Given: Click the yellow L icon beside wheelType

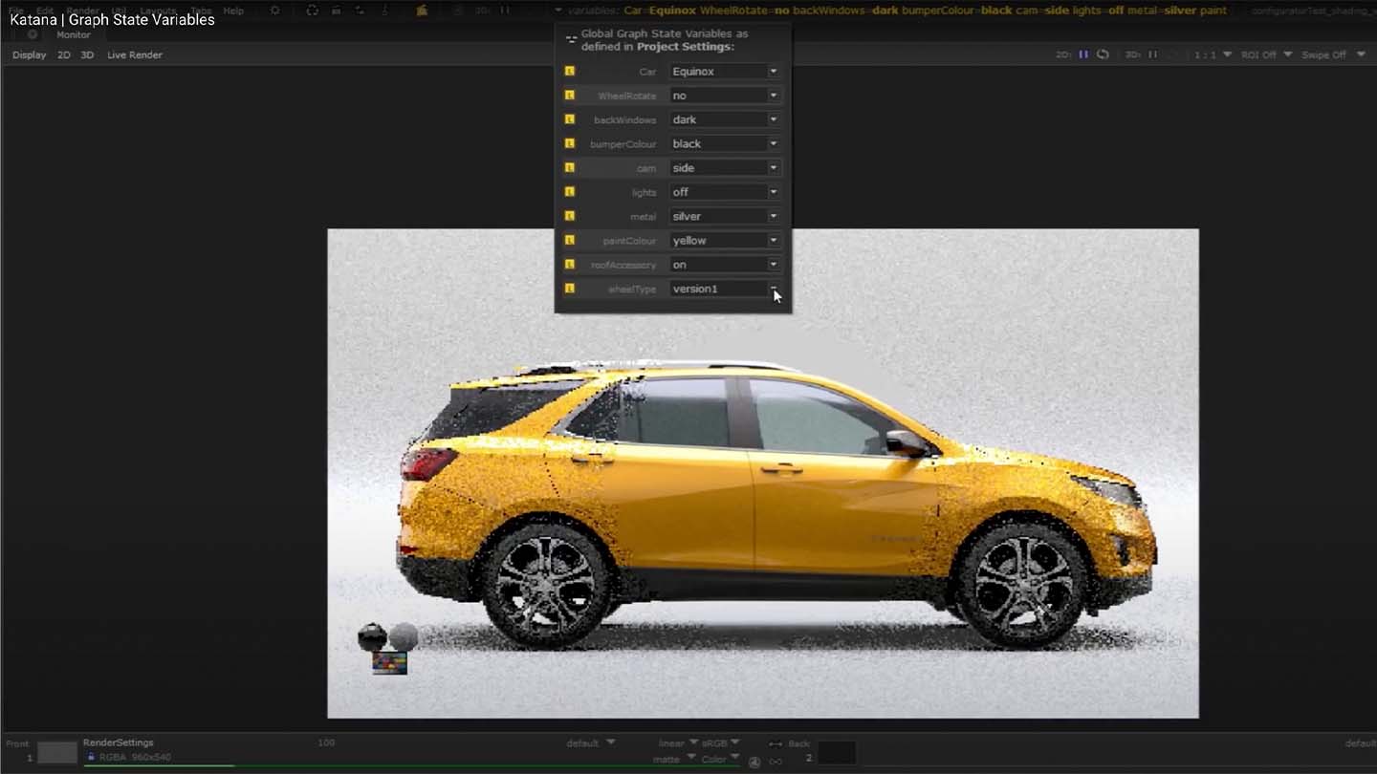Looking at the screenshot, I should pos(569,289).
